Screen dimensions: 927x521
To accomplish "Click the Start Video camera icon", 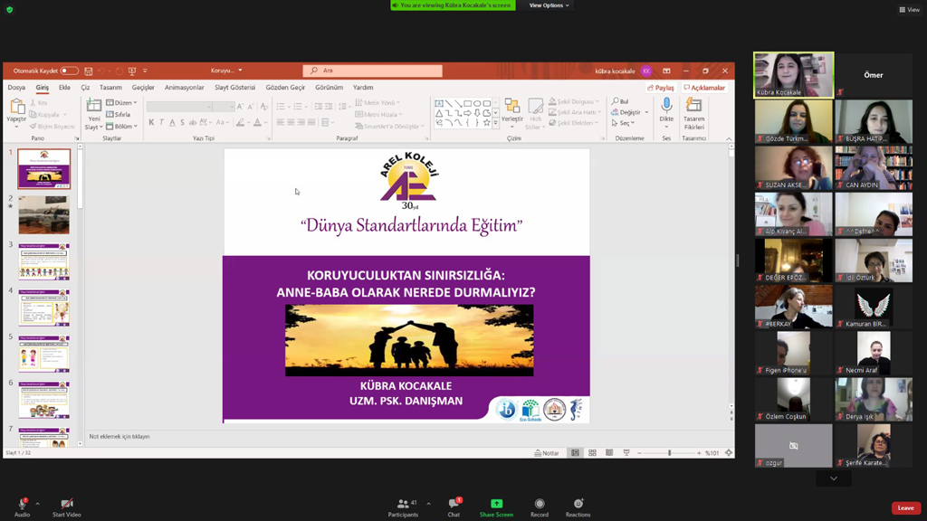I will 66,504.
